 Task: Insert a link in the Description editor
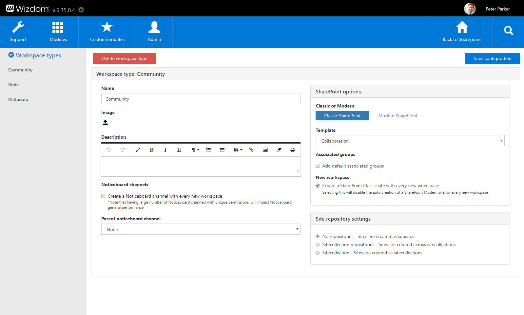click(x=251, y=150)
